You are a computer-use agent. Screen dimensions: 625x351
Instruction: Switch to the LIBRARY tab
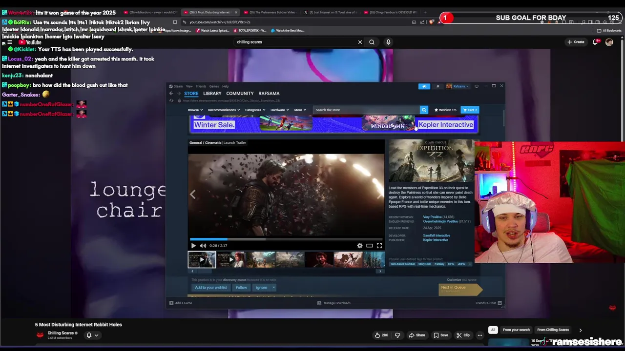[212, 94]
